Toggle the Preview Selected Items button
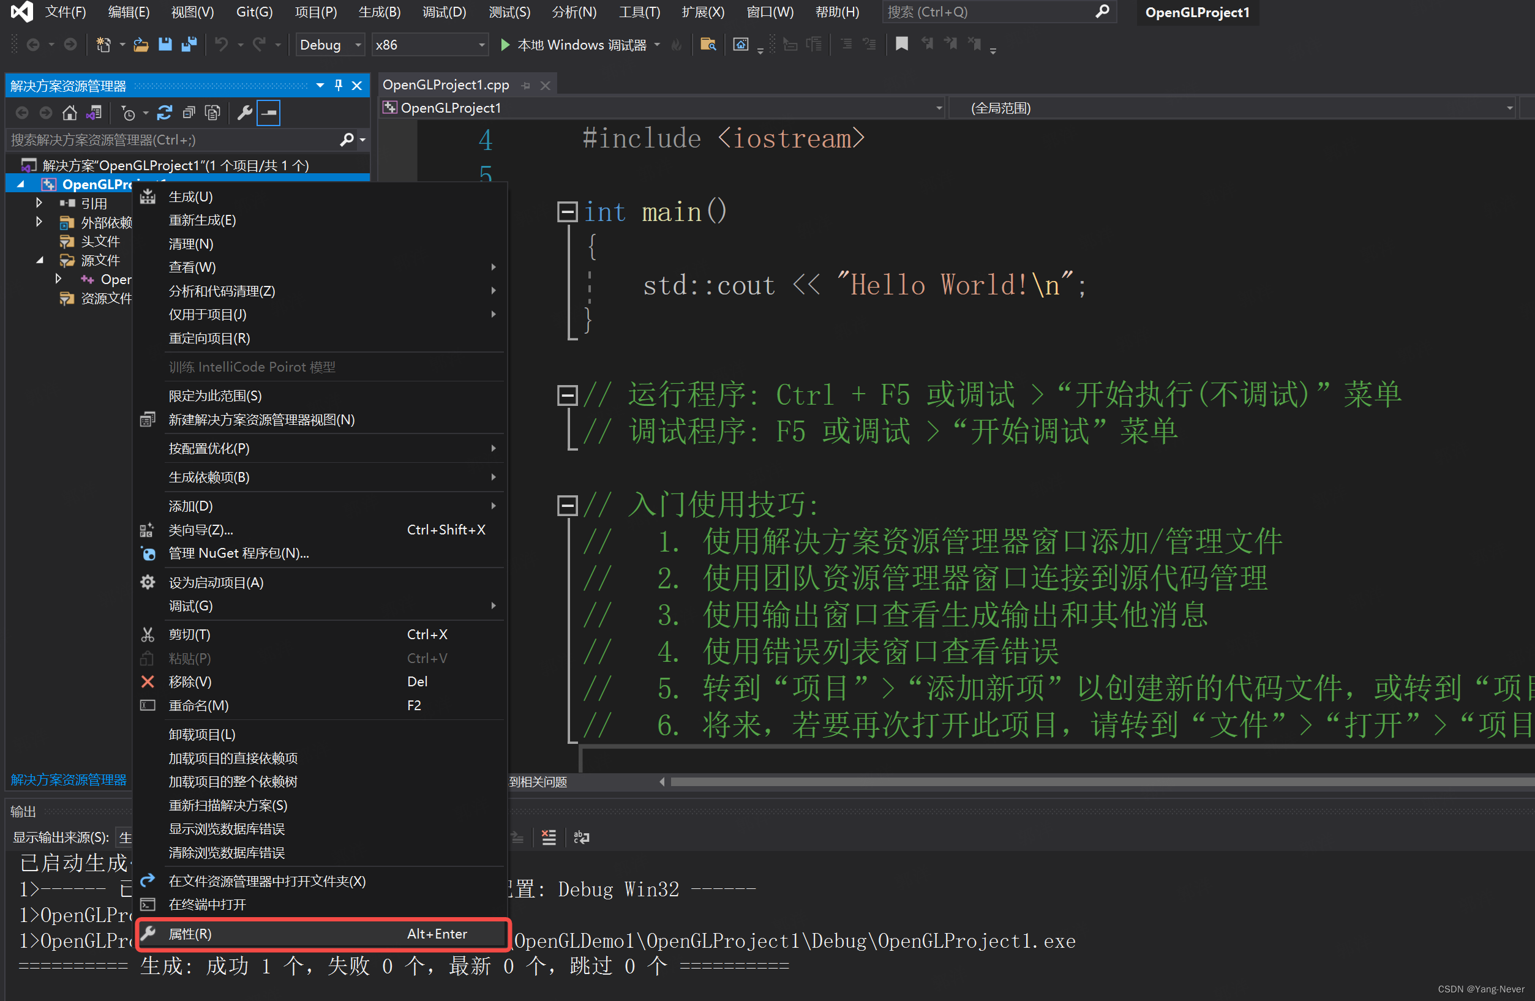The width and height of the screenshot is (1535, 1001). [268, 113]
